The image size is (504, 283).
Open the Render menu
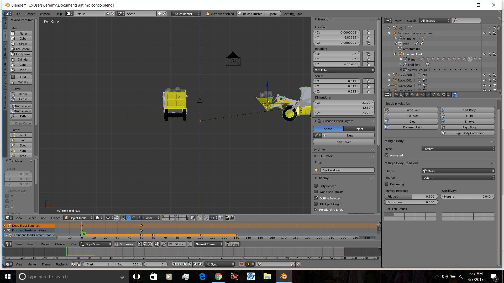tap(30, 14)
